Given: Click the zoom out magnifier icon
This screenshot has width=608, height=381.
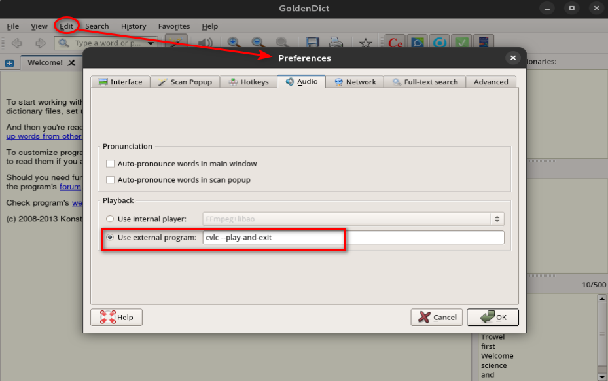Looking at the screenshot, I should coord(259,43).
